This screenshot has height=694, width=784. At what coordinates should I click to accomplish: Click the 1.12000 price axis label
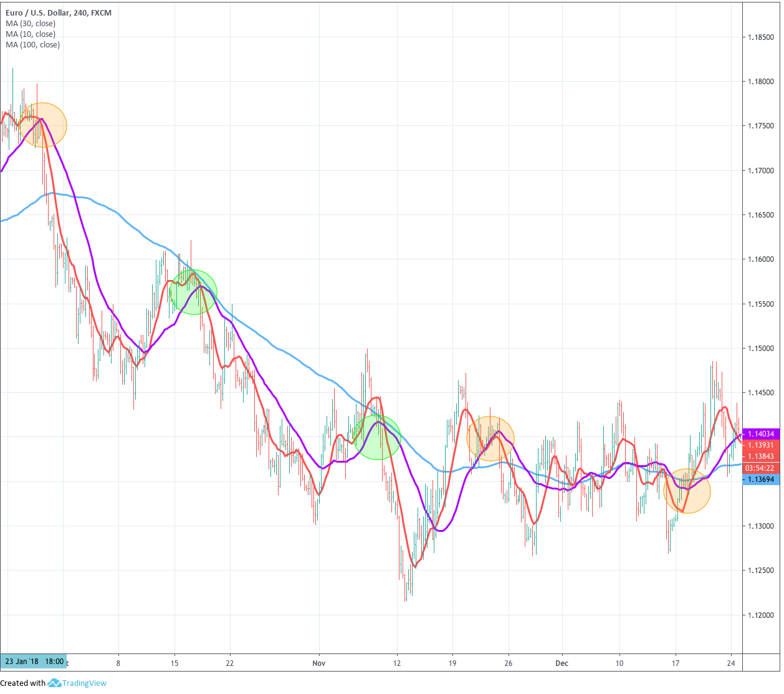(760, 615)
